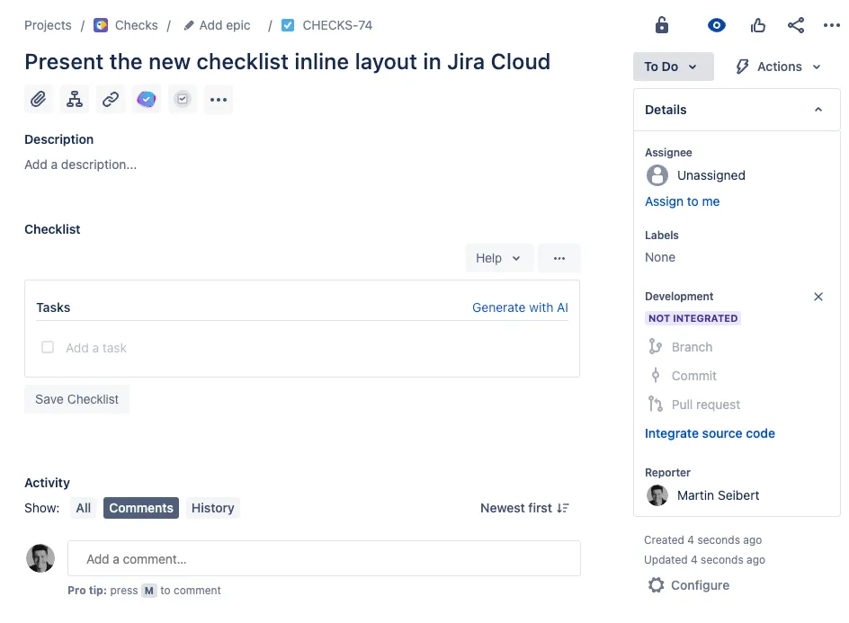Click the Tasks checklist header
This screenshot has height=623, width=849.
(53, 307)
